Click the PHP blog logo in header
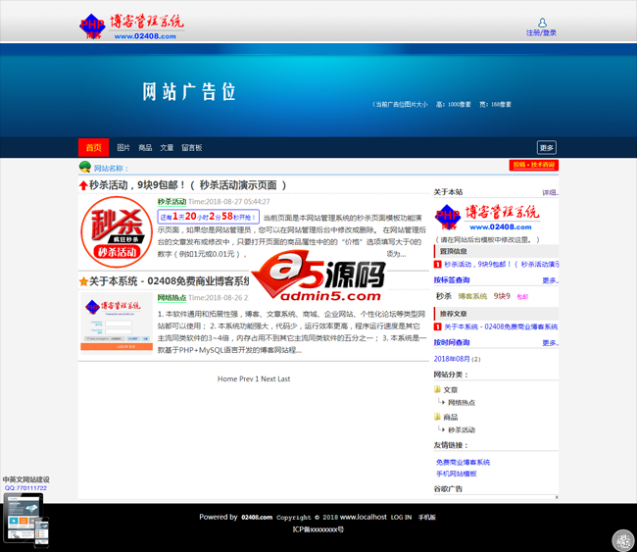The width and height of the screenshot is (637, 552). (x=131, y=26)
